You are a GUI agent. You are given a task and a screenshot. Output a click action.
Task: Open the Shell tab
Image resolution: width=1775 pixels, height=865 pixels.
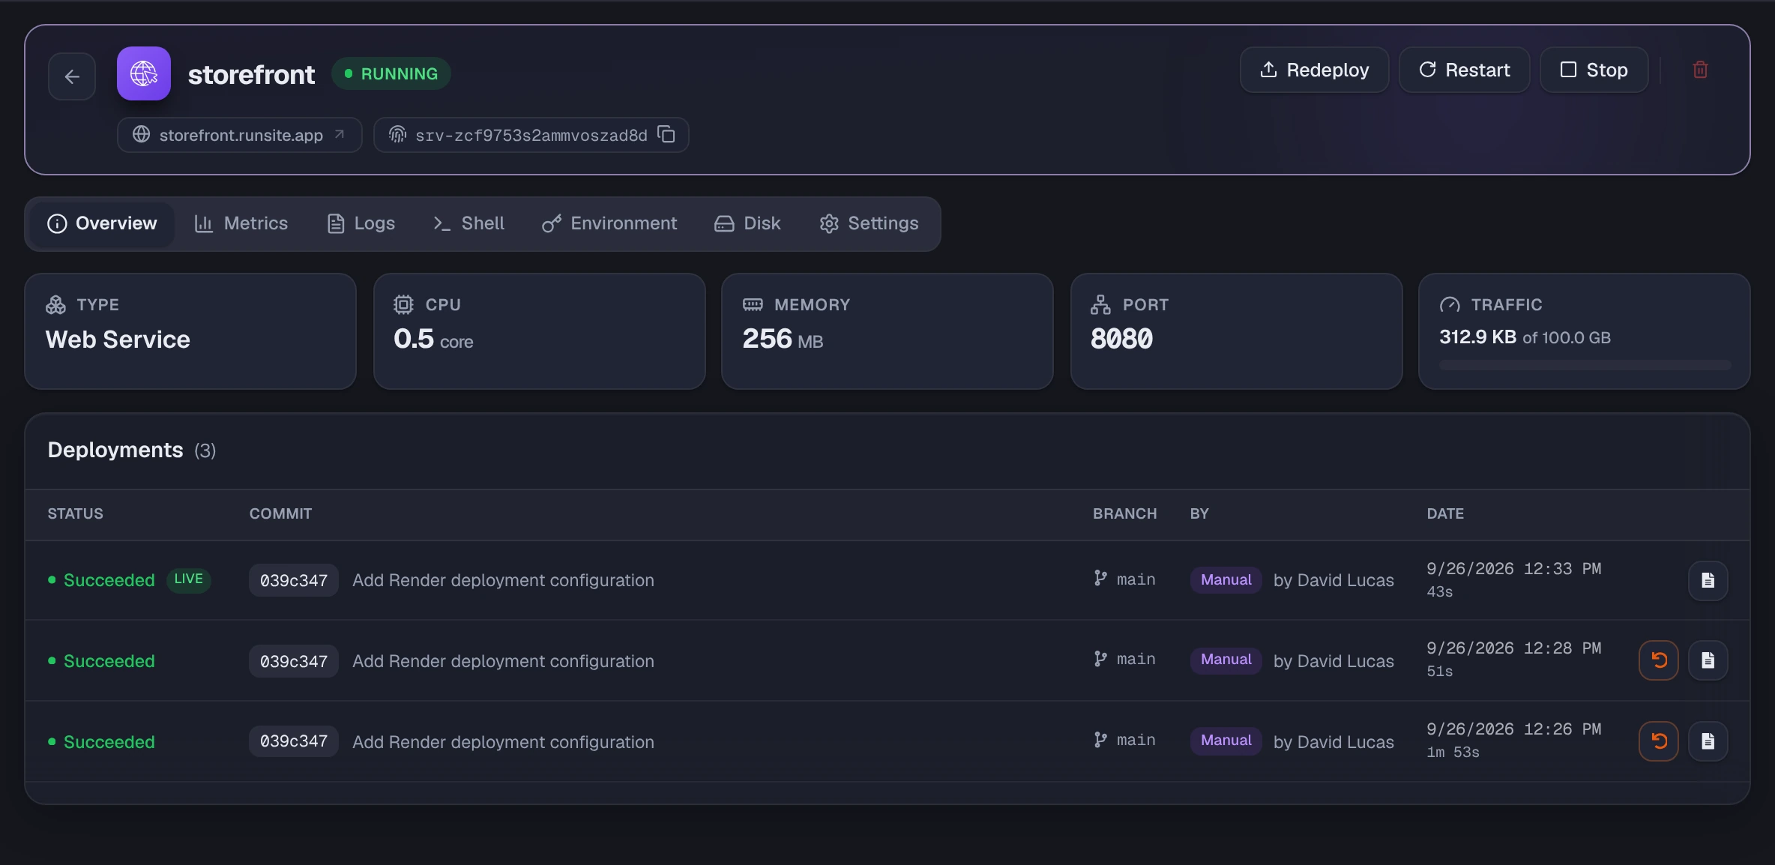coord(469,223)
